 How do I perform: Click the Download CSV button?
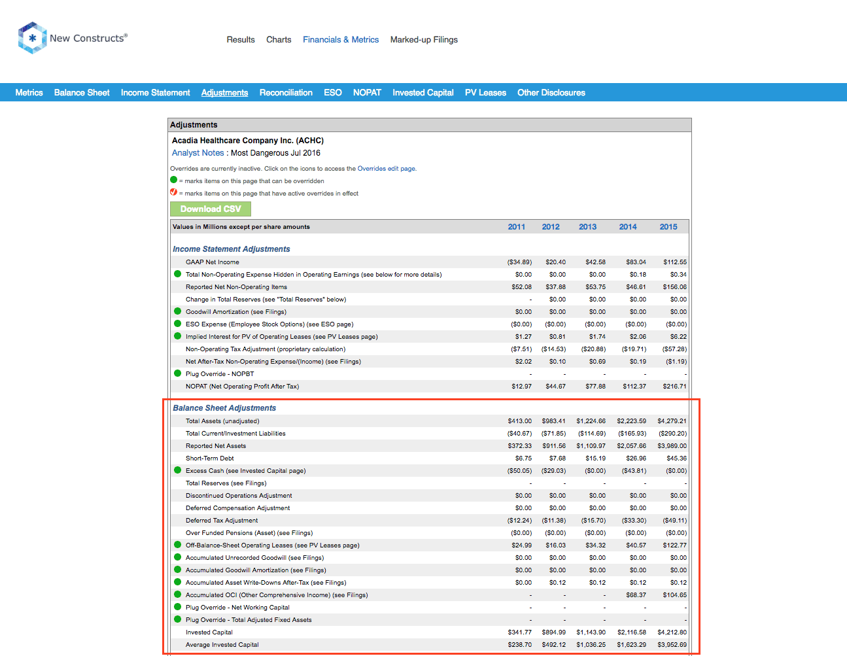[211, 209]
